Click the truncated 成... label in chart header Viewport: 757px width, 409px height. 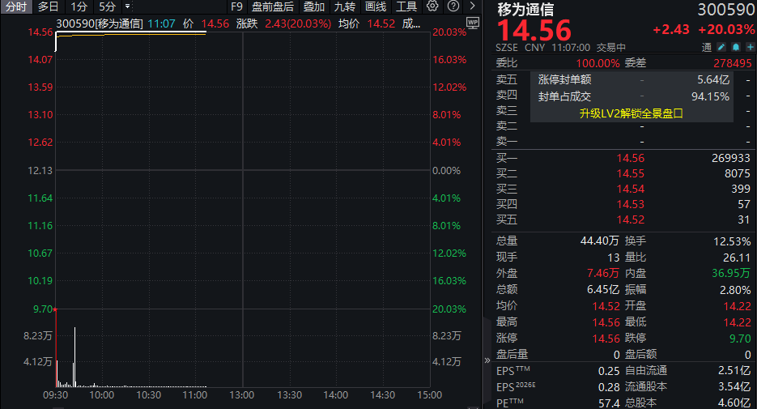(x=410, y=23)
